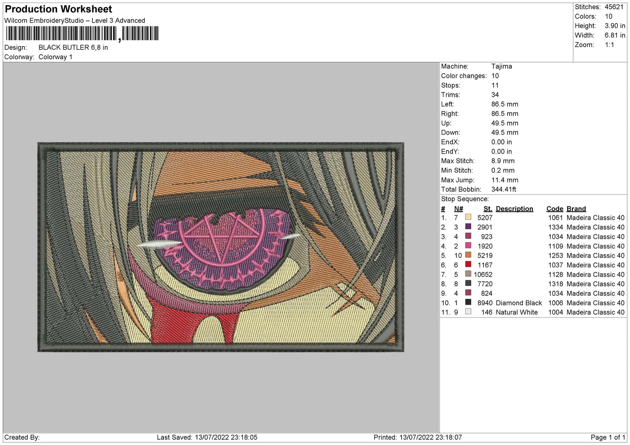Click the barcode under the studio name
Image resolution: width=630 pixels, height=445 pixels.
click(82, 34)
